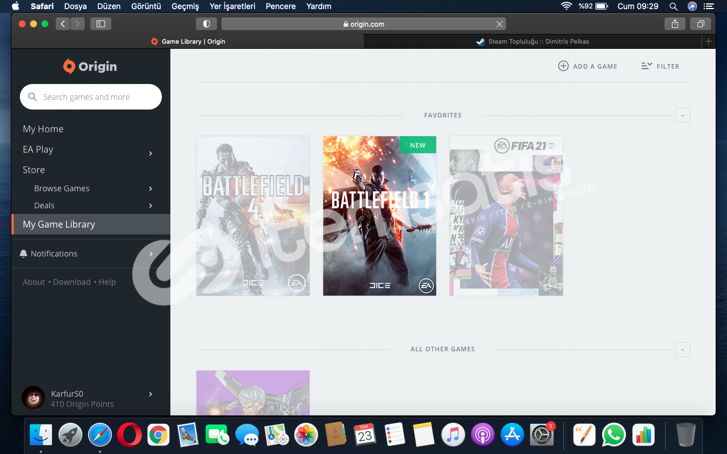727x454 pixels.
Task: Click the Filter icon
Action: pyautogui.click(x=647, y=66)
